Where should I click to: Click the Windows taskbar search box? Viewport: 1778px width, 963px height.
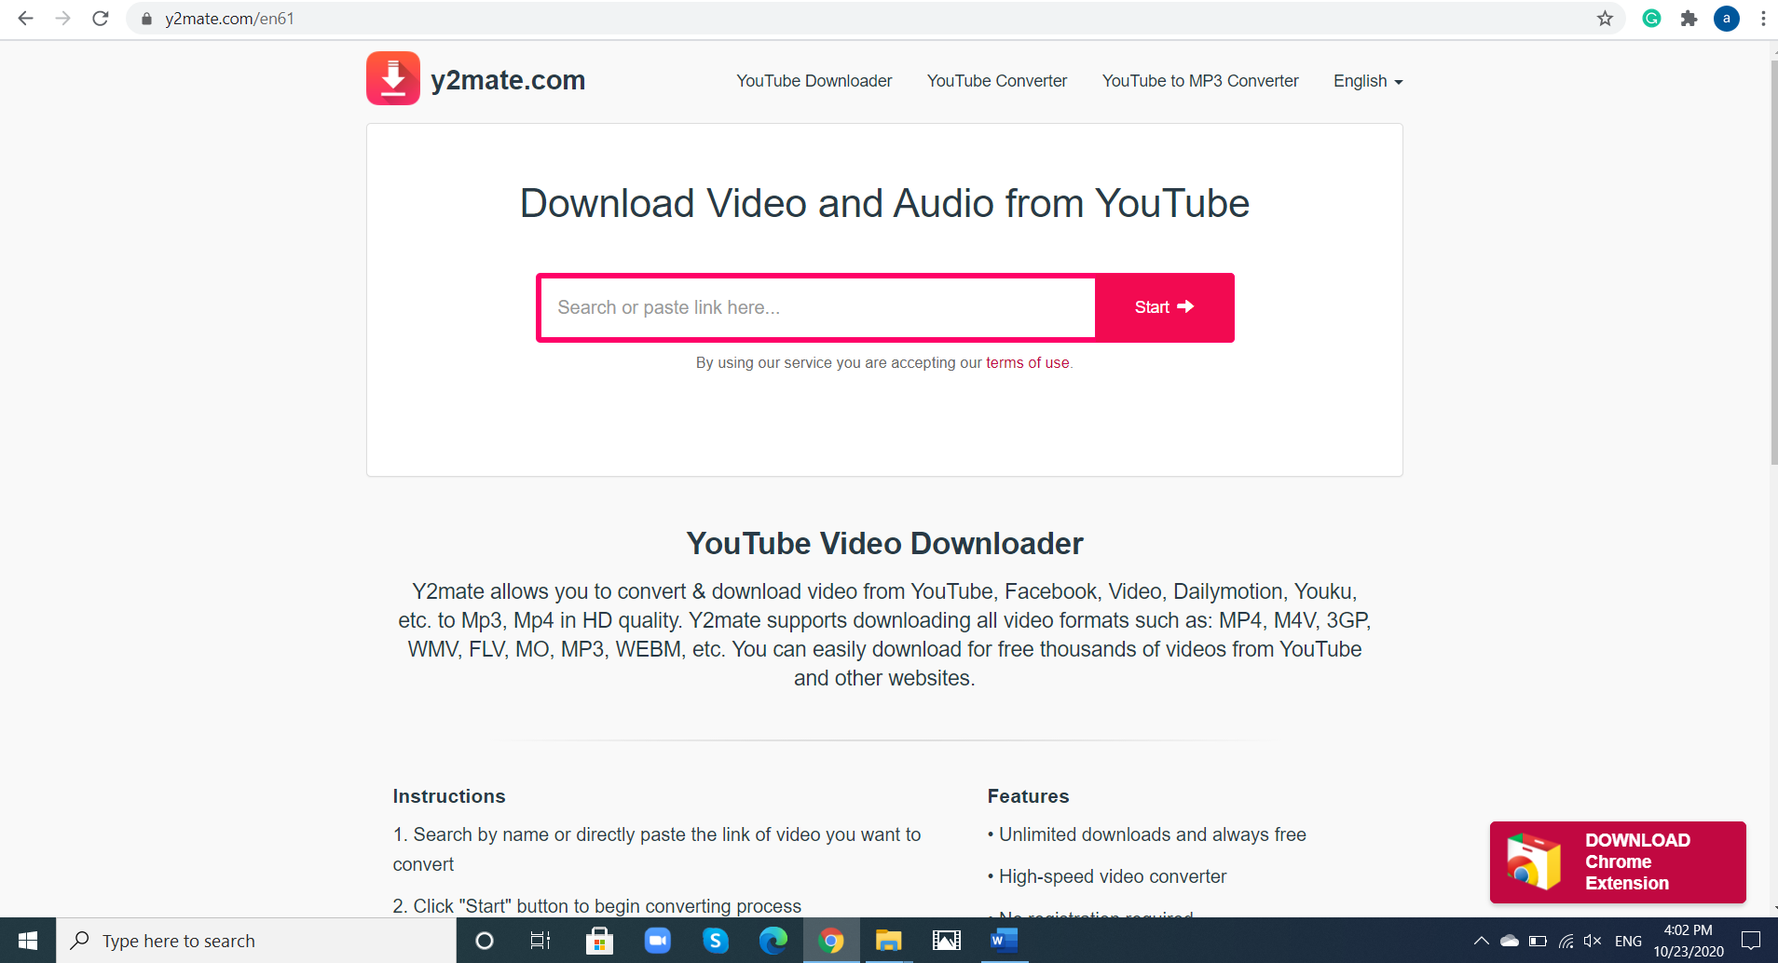(256, 941)
